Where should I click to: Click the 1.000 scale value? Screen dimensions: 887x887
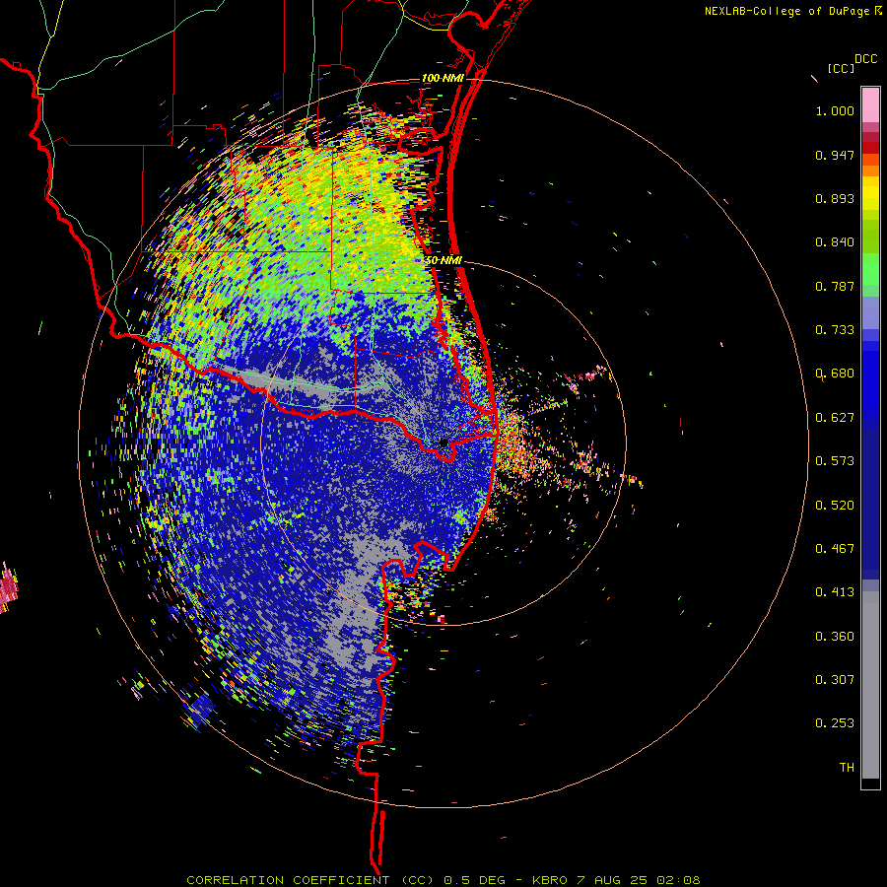click(x=835, y=110)
